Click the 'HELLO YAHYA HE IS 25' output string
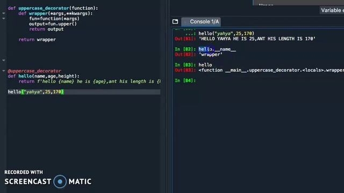Screen dimensions: 344x193 coord(257,39)
